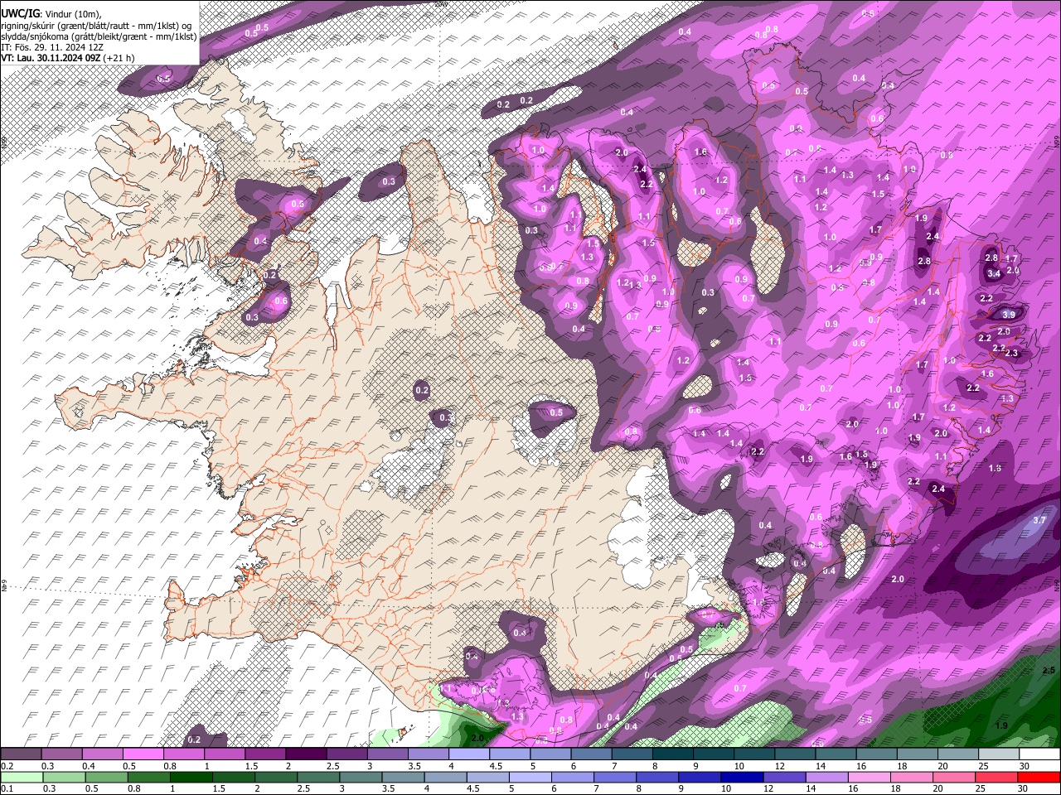Pick the 4.5 swatch in the upper legend row

tap(510, 754)
